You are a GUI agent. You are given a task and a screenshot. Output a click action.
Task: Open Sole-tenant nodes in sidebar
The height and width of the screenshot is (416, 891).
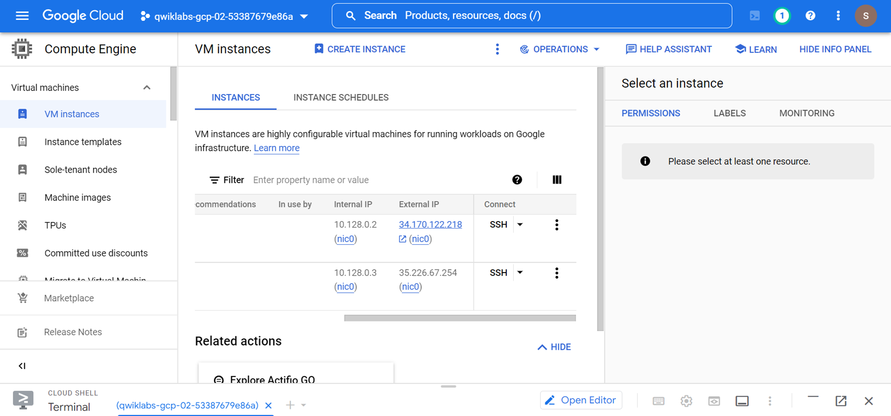(83, 170)
